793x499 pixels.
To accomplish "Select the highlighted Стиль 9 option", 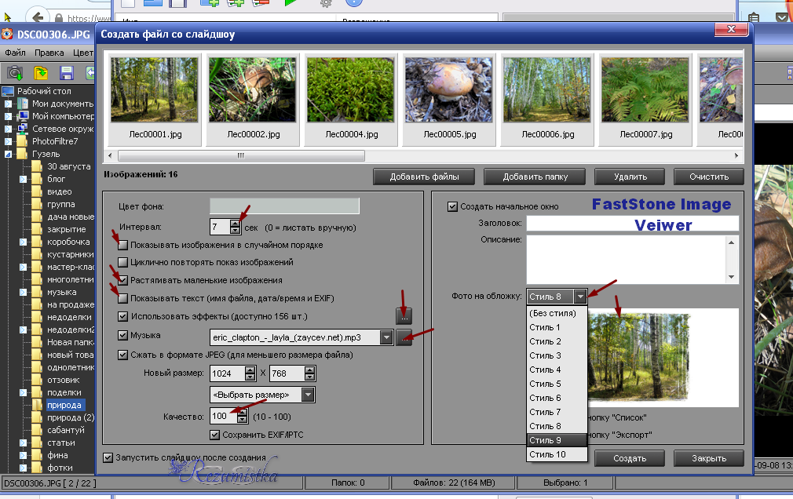I will pos(557,440).
